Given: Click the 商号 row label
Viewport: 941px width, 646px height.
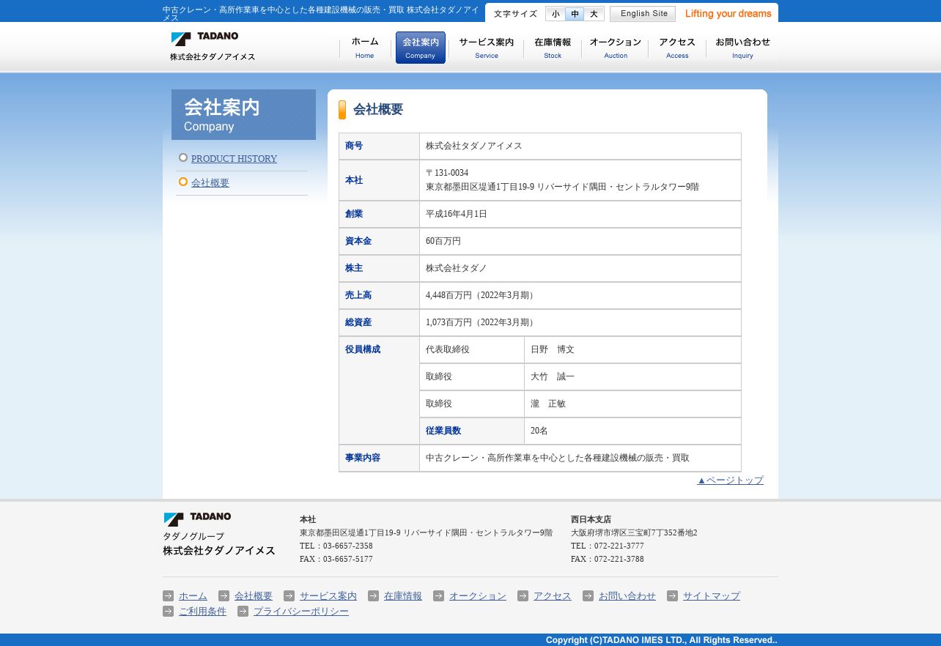Looking at the screenshot, I should 354,146.
